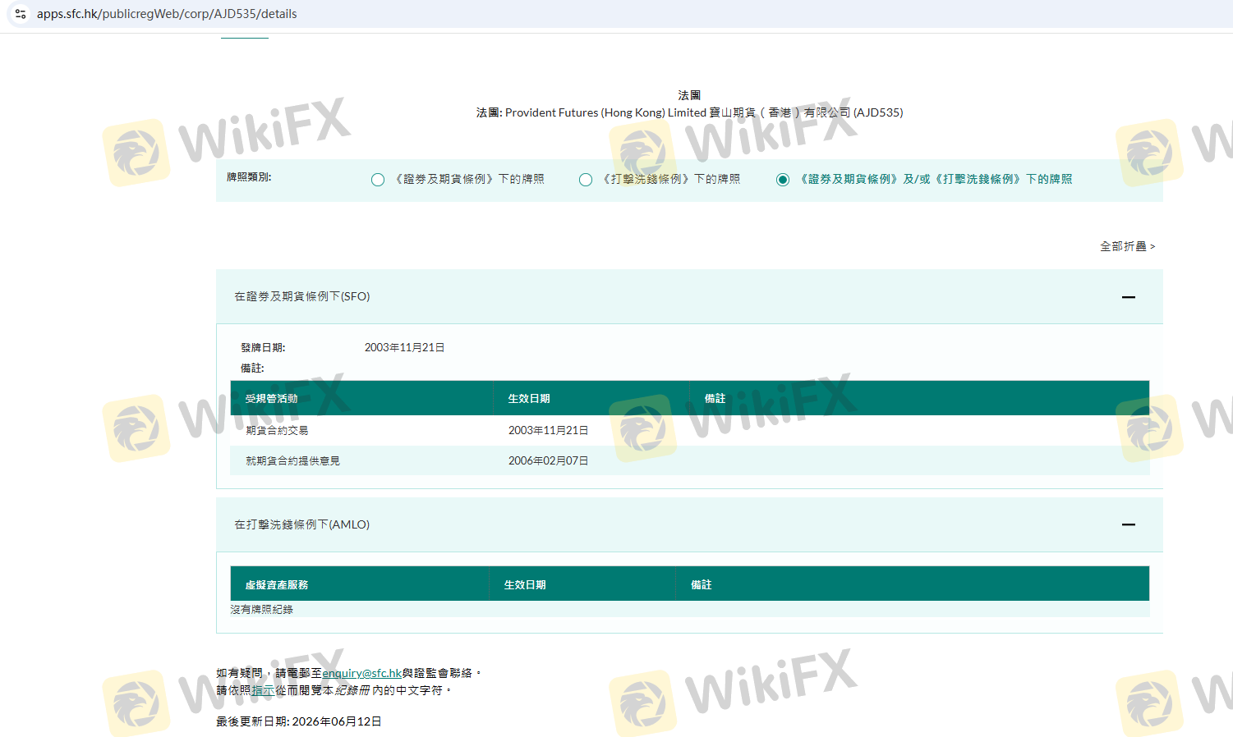This screenshot has height=737, width=1233.
Task: Click the URL in the address bar
Action: pyautogui.click(x=167, y=14)
